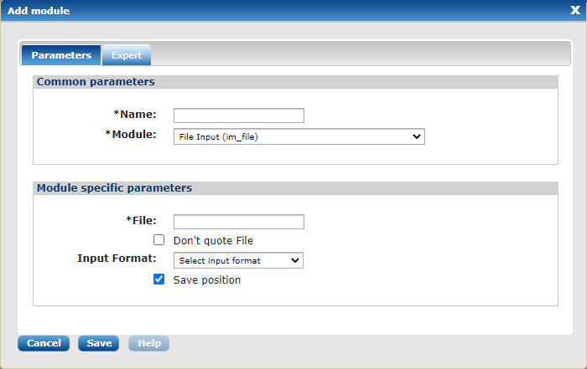Click the Name text field

click(238, 115)
